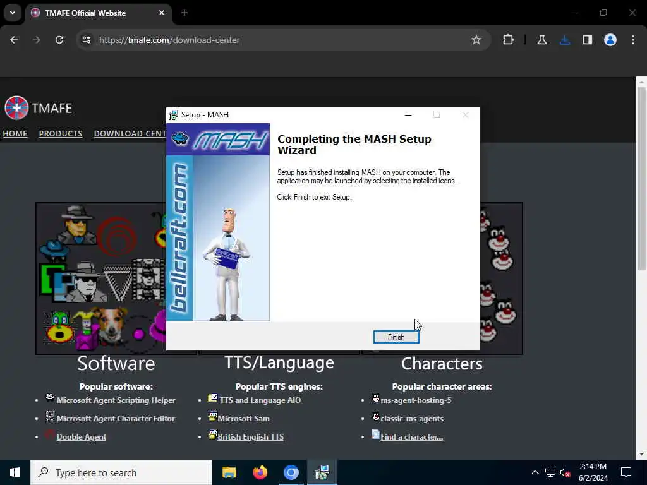Click the Characters clown thumbnail image

click(501, 278)
